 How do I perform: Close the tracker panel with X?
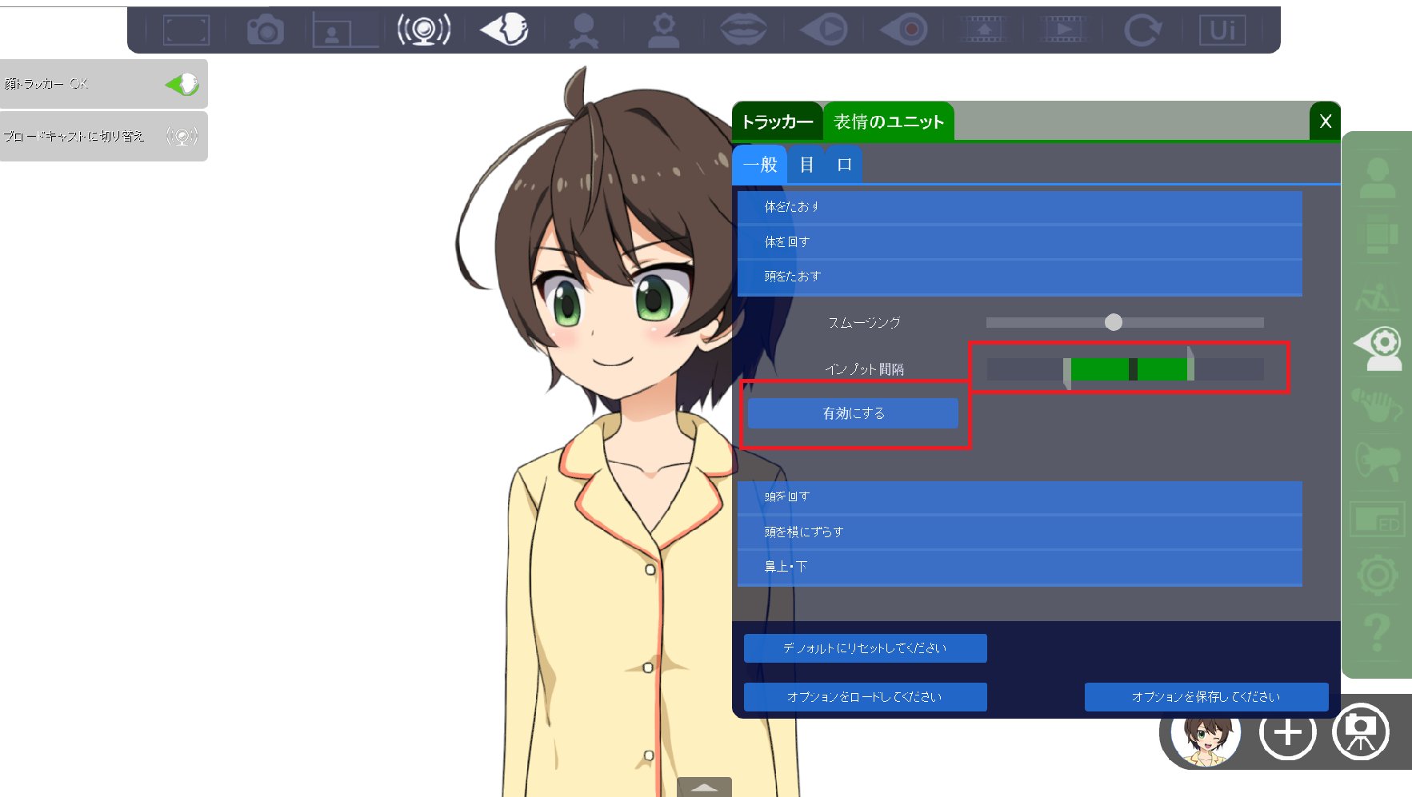1326,122
